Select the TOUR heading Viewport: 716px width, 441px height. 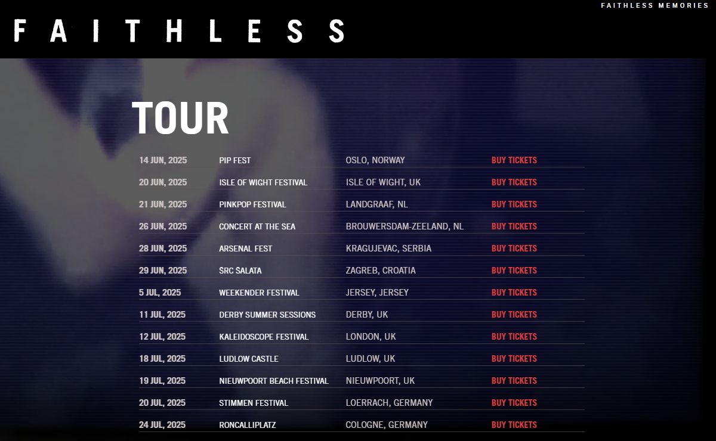click(180, 118)
